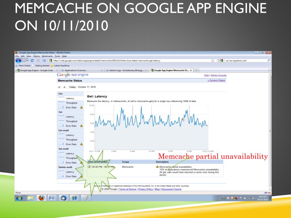Click Firefox icon in taskbar

tap(41, 198)
